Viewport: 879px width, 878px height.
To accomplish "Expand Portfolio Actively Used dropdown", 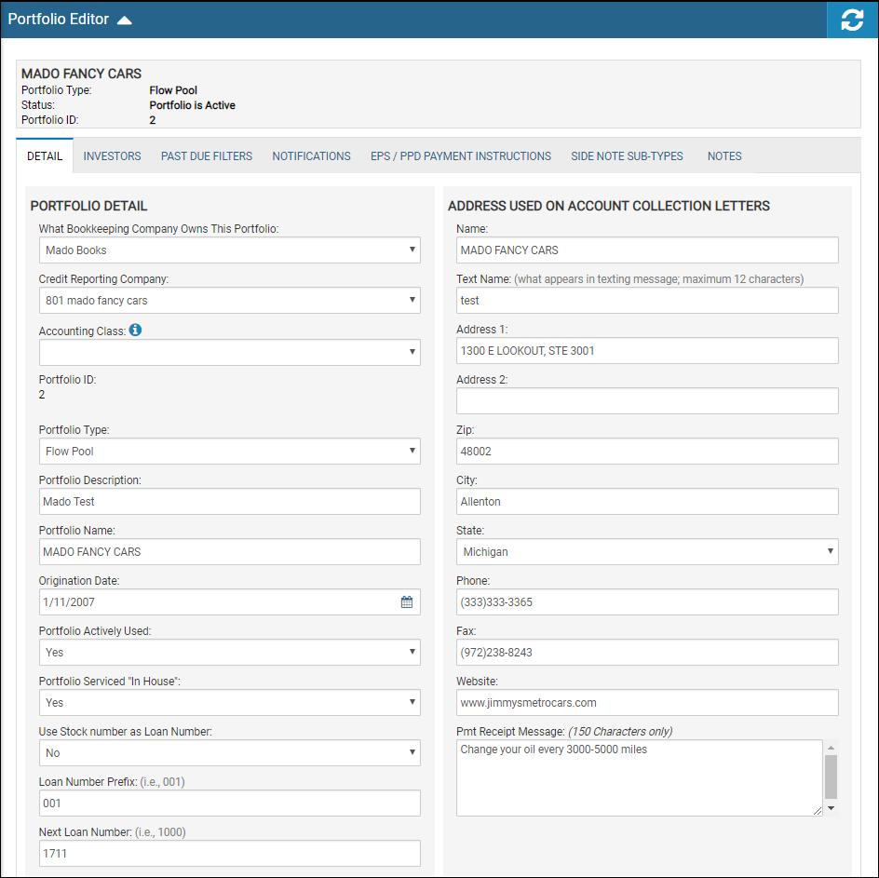I will (230, 652).
